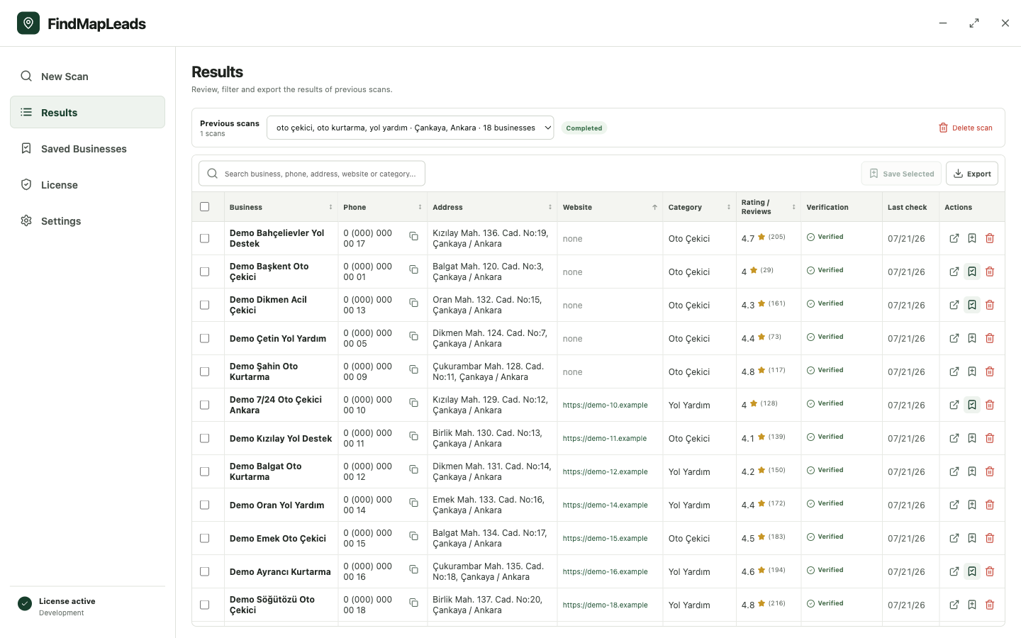Screen dimensions: 1021x638
Task: Select checkbox for Demo Çetin Yol Yardım
Action: point(205,338)
